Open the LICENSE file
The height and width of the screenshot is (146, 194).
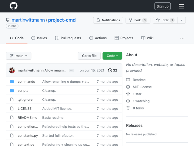[x=25, y=109]
